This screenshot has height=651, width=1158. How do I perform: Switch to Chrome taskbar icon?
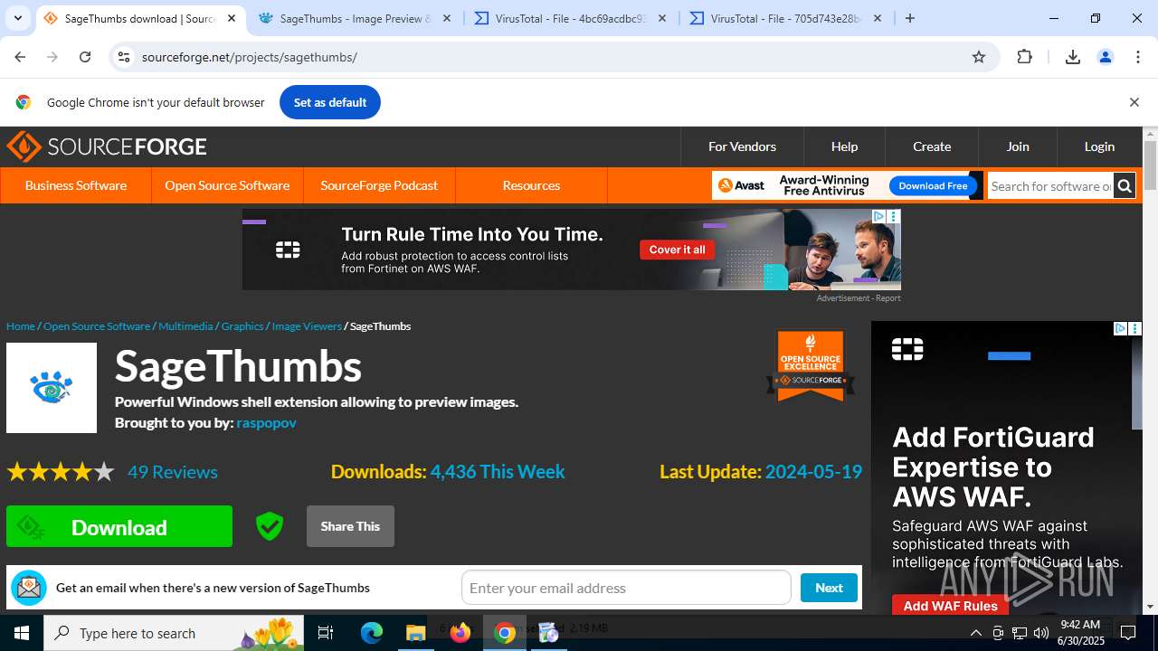[505, 633]
